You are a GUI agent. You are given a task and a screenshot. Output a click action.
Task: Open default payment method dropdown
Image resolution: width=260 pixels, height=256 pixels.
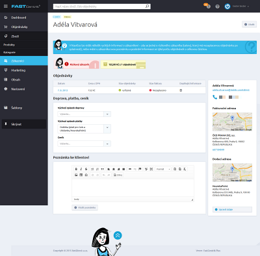pos(84,129)
